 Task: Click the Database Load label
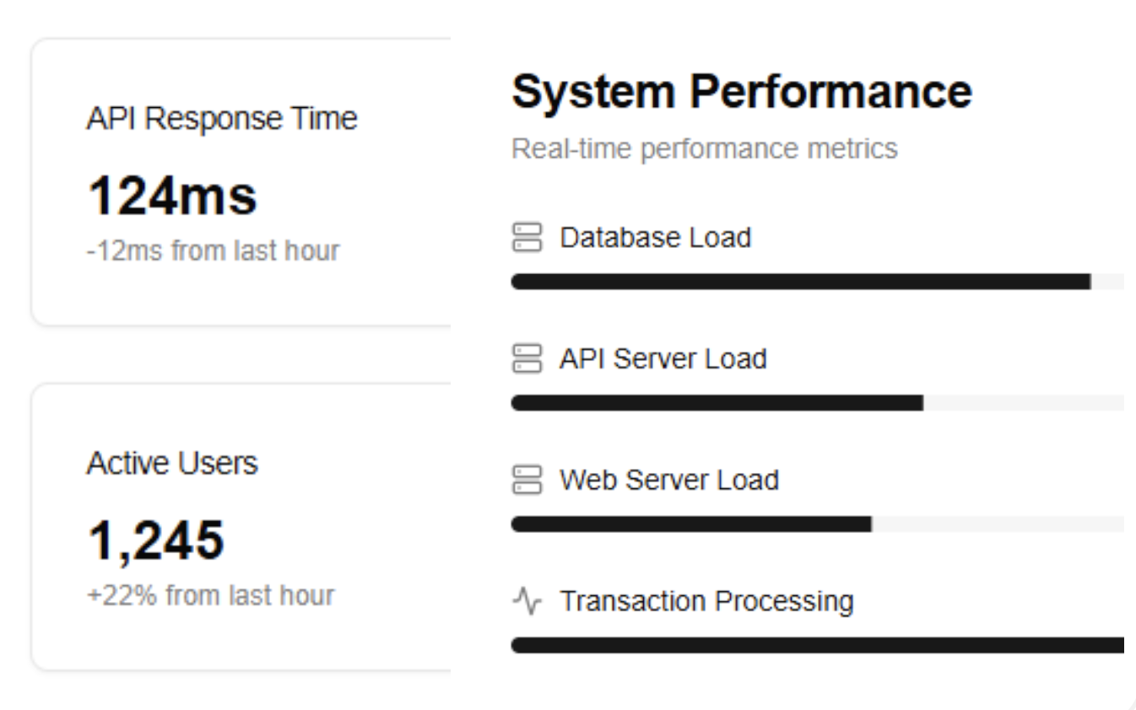coord(655,238)
